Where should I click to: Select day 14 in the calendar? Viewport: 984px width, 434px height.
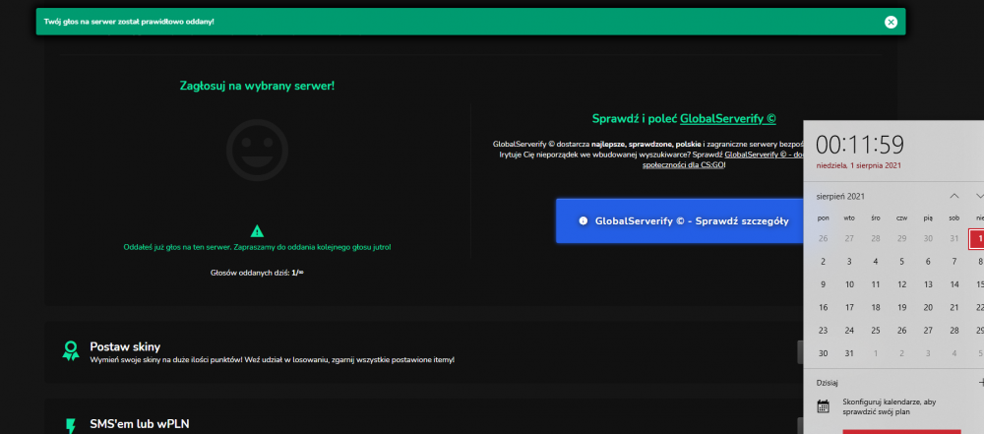point(954,284)
